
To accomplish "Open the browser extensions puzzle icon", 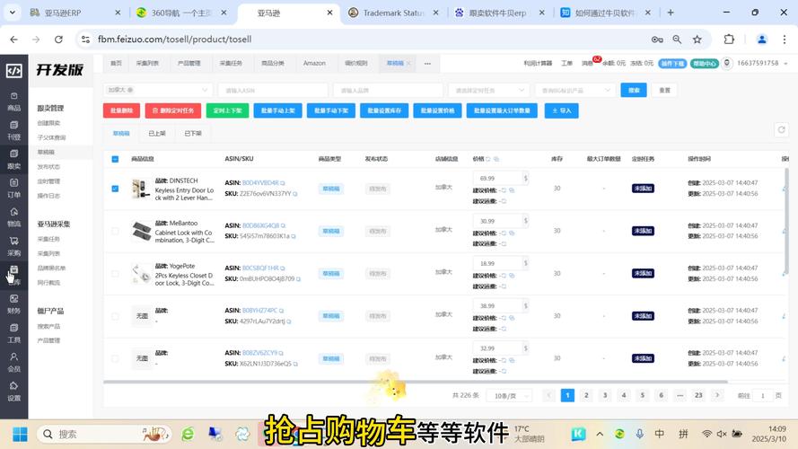I will (729, 40).
